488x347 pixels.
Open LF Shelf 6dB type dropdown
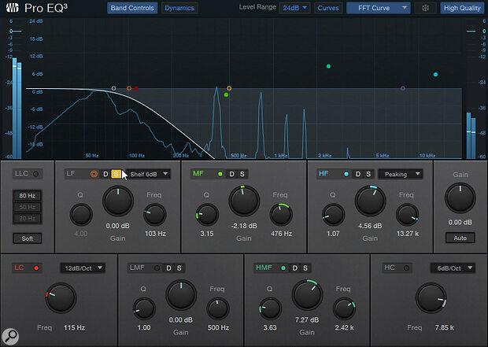pyautogui.click(x=148, y=174)
